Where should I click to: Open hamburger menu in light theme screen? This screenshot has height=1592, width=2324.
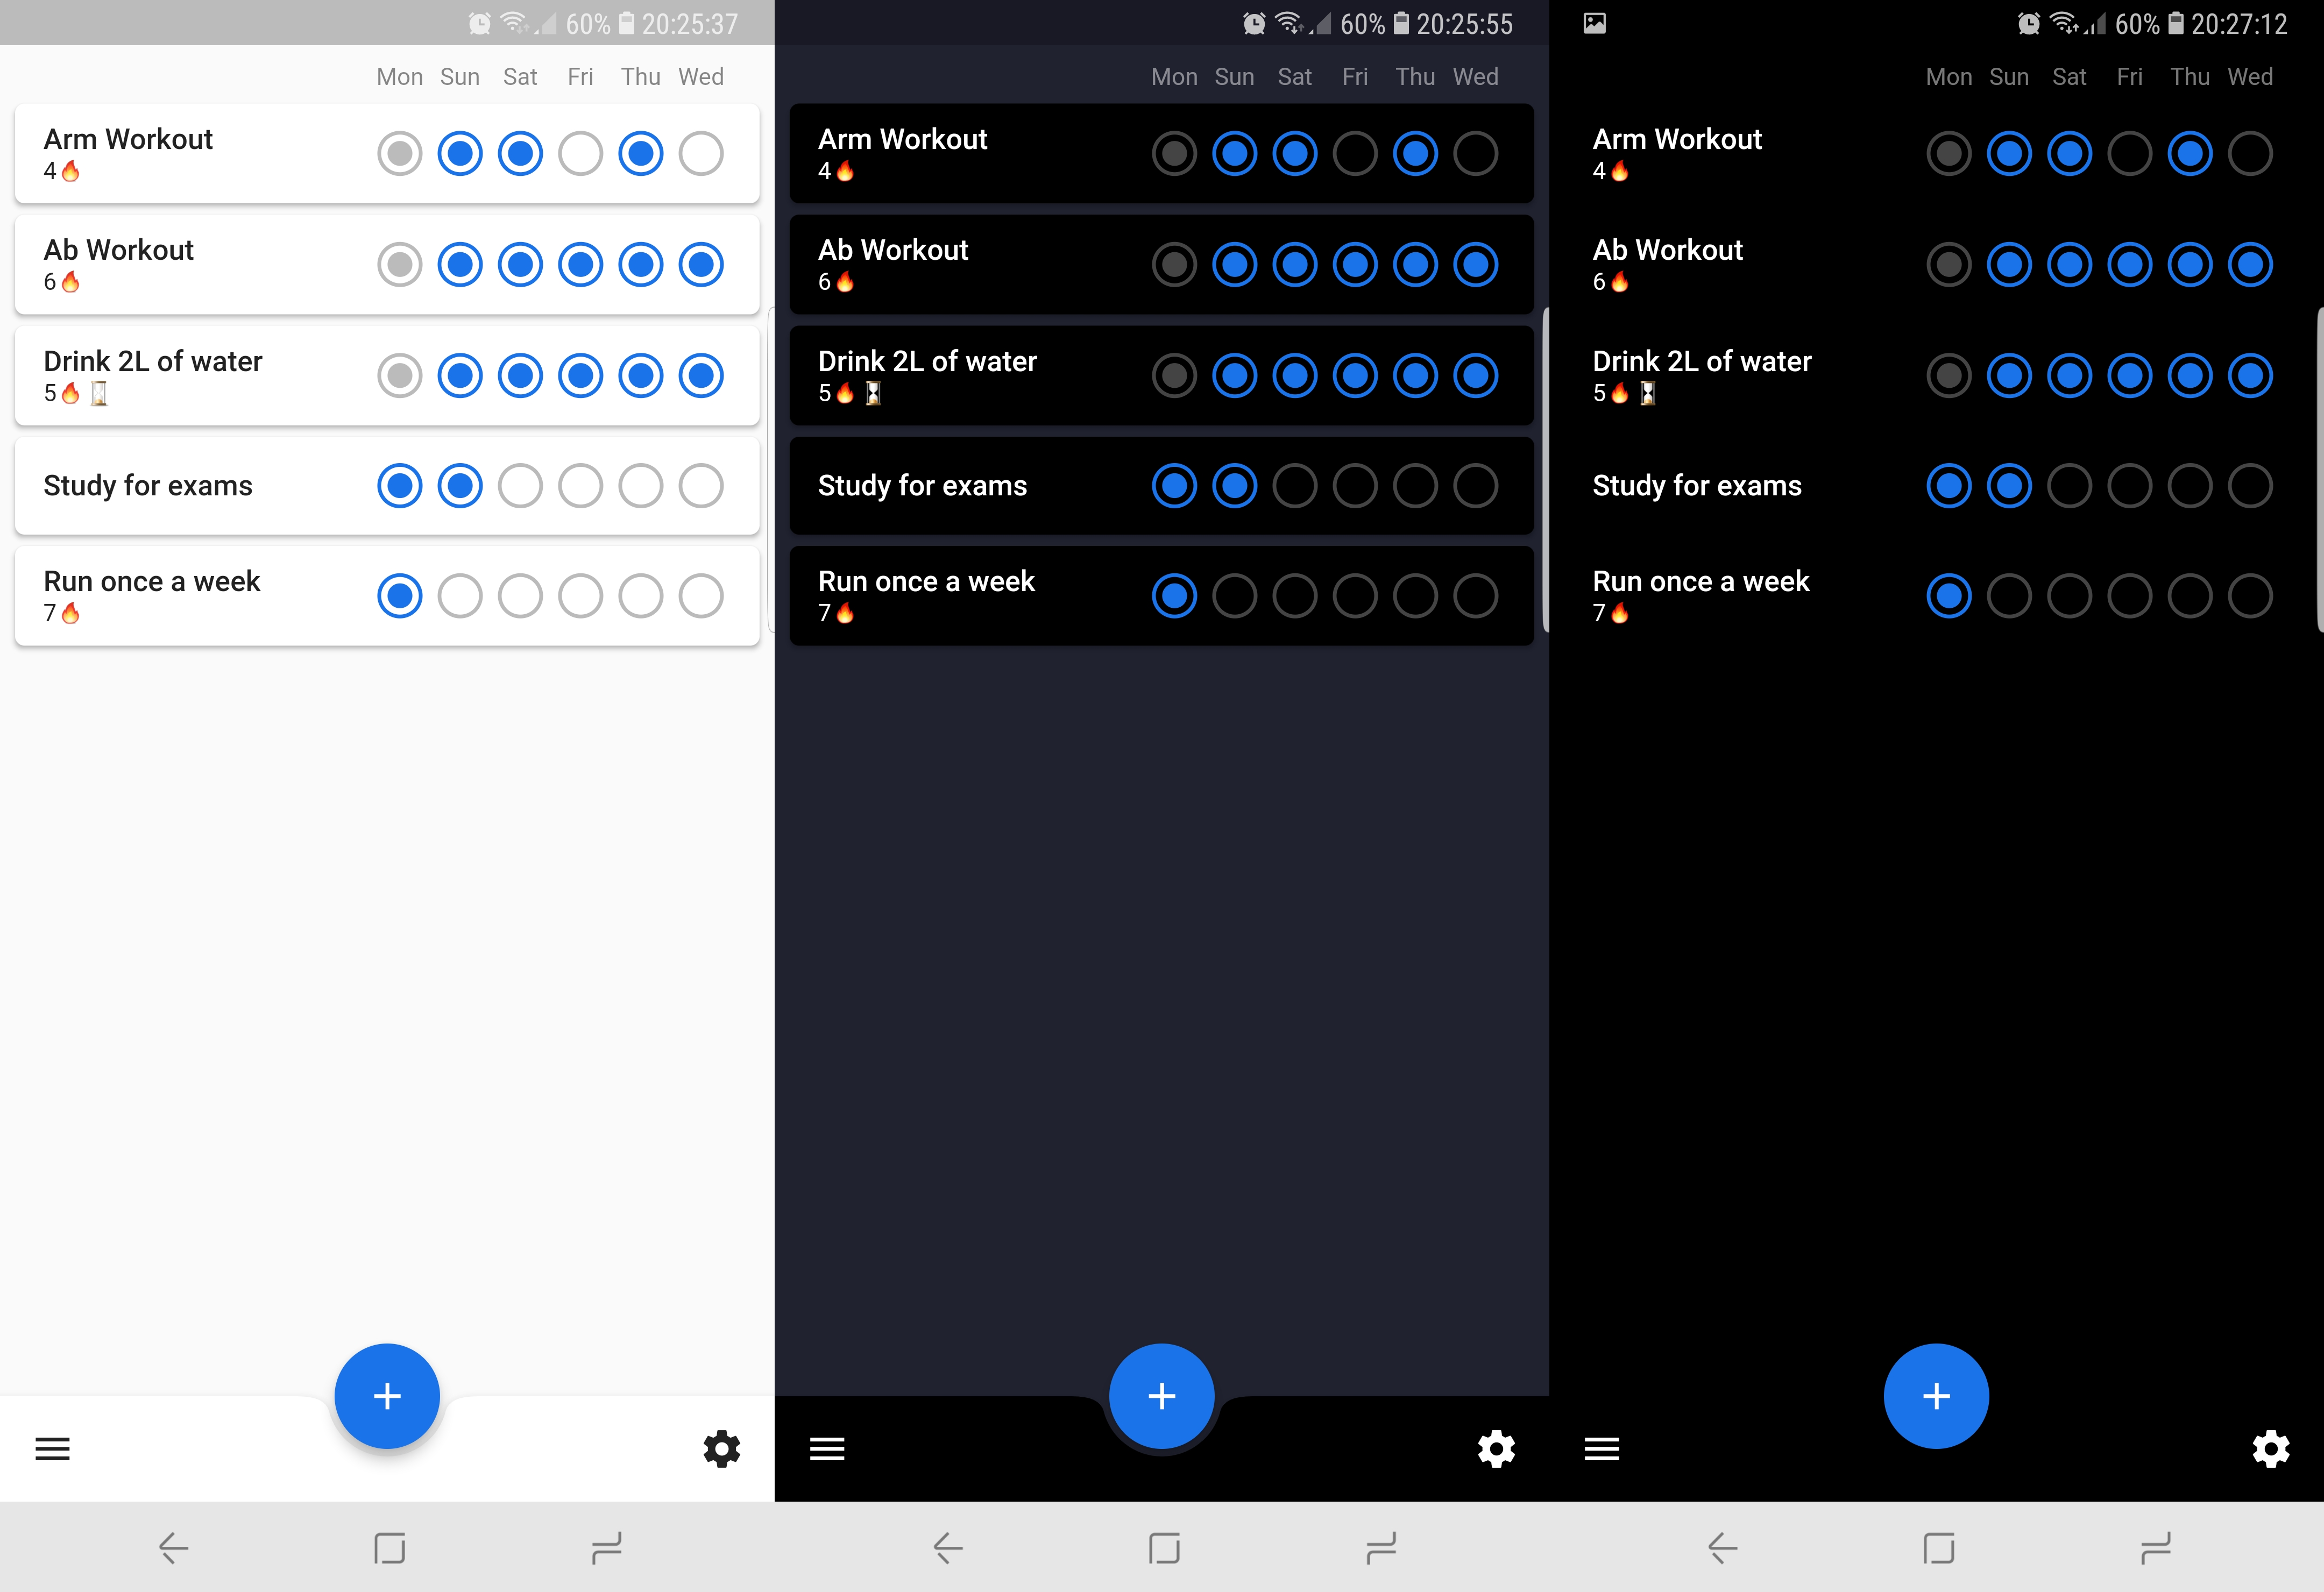coord(52,1448)
